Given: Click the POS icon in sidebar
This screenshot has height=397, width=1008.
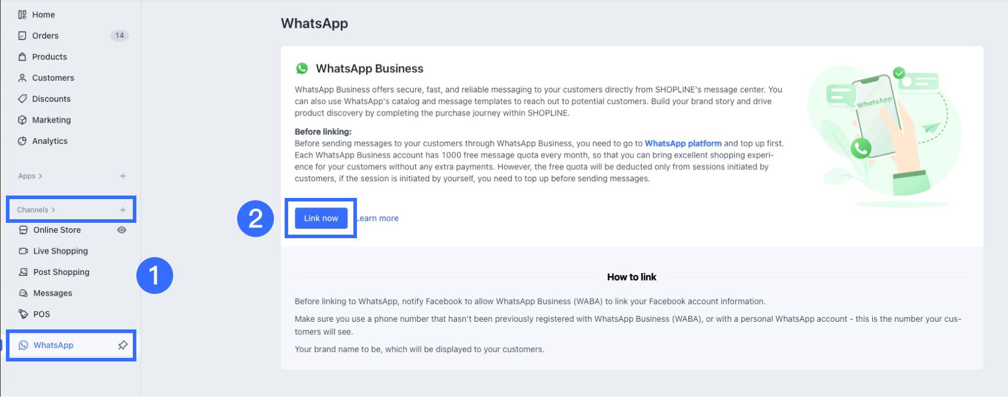Looking at the screenshot, I should pos(23,314).
